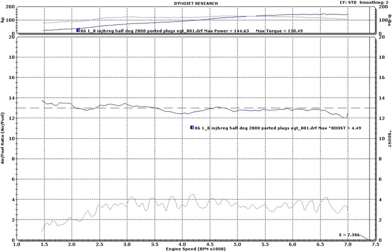
Task: Click the 10 label on left Air/Fuel axis
Action: [11, 139]
